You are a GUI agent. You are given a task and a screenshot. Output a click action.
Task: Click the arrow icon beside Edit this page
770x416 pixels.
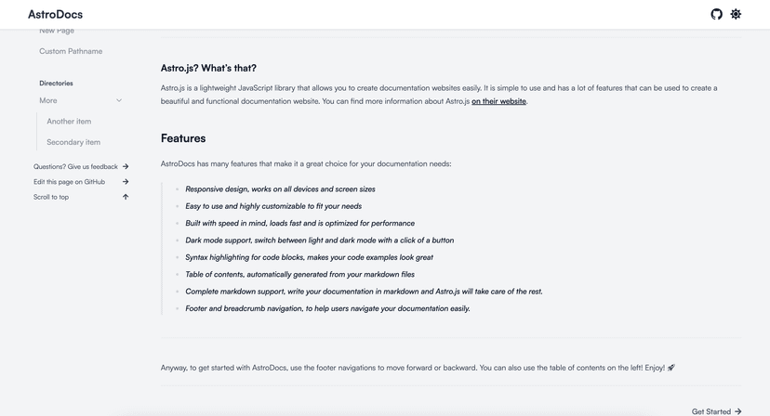click(126, 182)
